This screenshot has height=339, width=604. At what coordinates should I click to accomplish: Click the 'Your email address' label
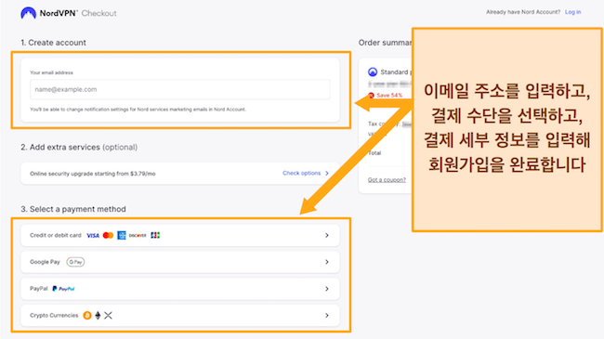click(51, 72)
